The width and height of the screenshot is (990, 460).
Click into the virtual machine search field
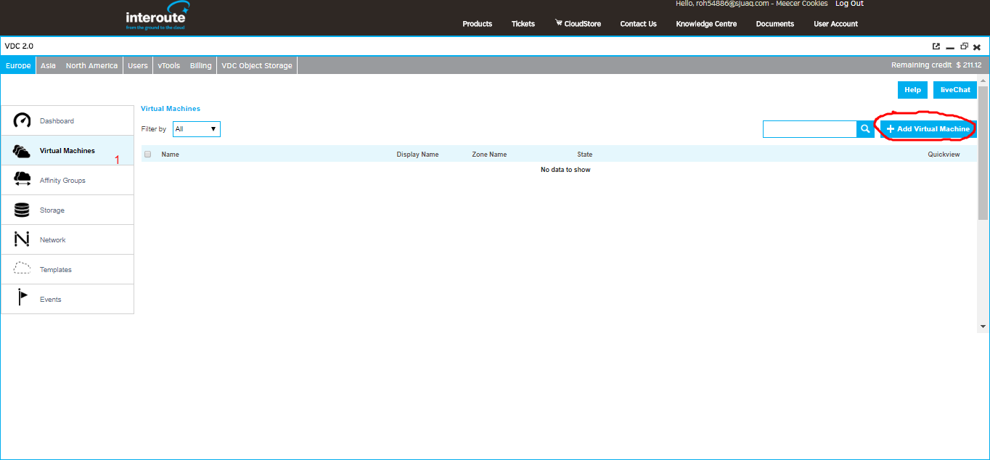[810, 129]
